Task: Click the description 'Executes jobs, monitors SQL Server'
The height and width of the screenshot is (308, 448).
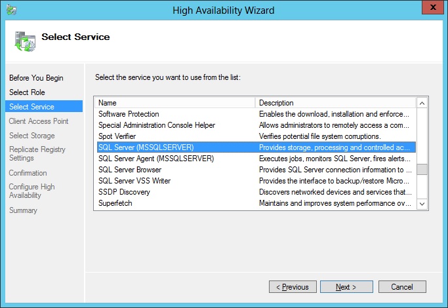Action: (x=335, y=159)
